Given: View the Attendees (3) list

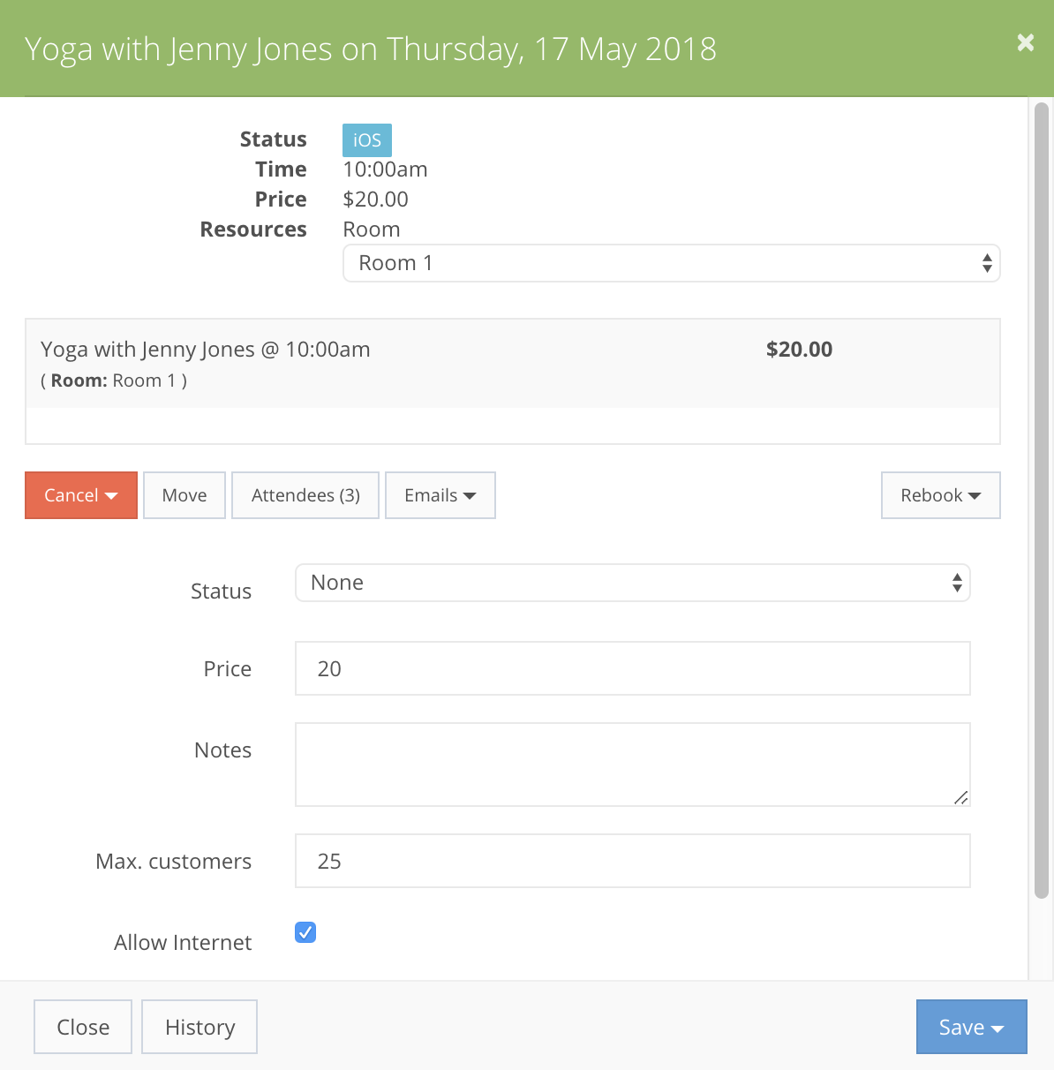Looking at the screenshot, I should [305, 495].
